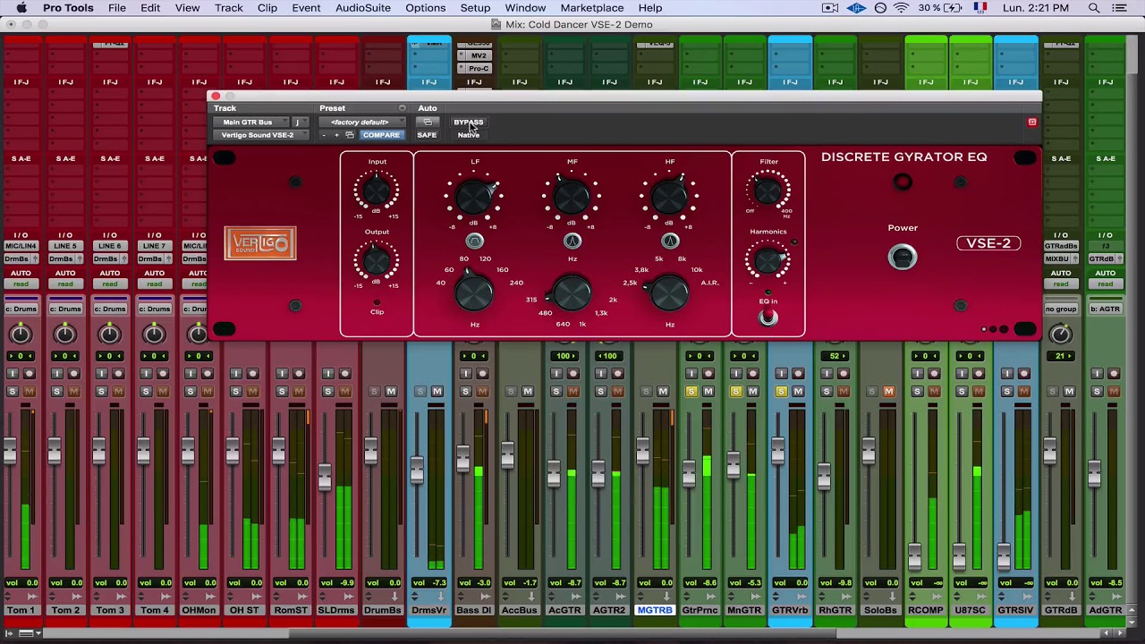Unsolo the GtrPrnc track
Image resolution: width=1145 pixels, height=644 pixels.
(x=691, y=392)
